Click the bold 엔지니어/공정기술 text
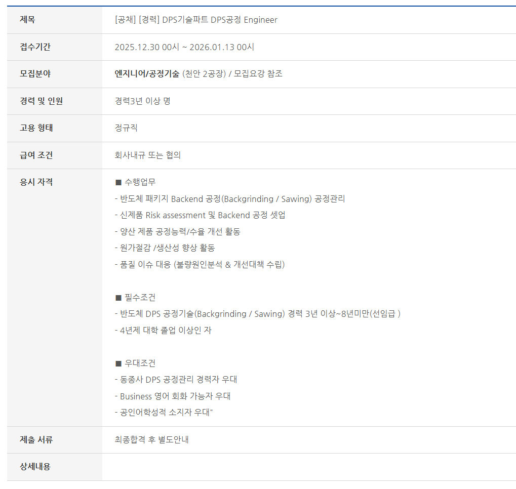516x489 pixels. coord(147,74)
